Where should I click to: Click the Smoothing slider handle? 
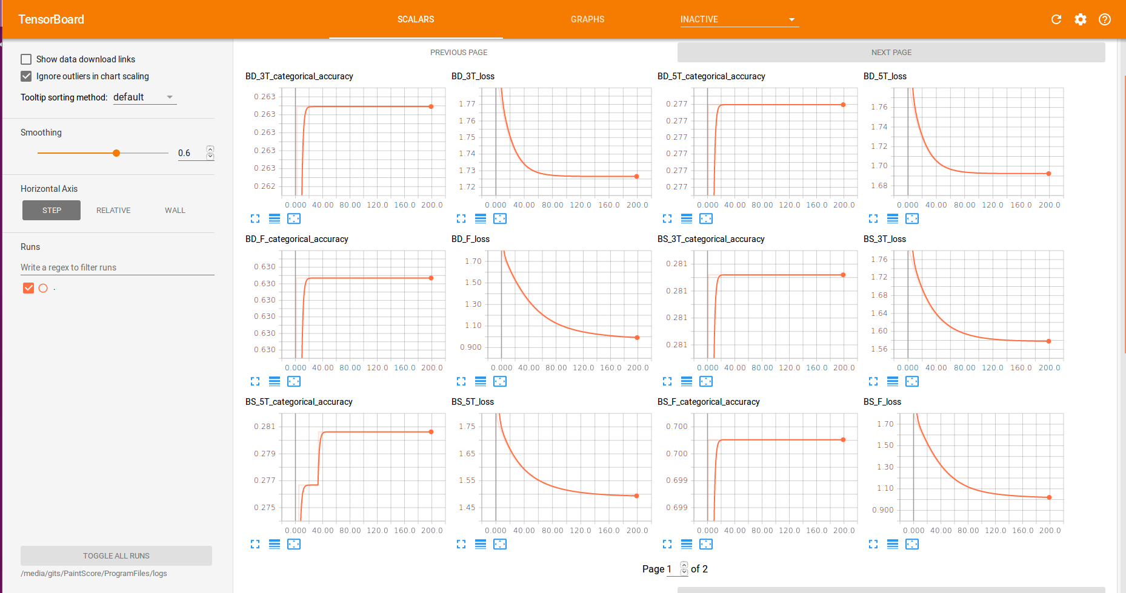pyautogui.click(x=116, y=153)
